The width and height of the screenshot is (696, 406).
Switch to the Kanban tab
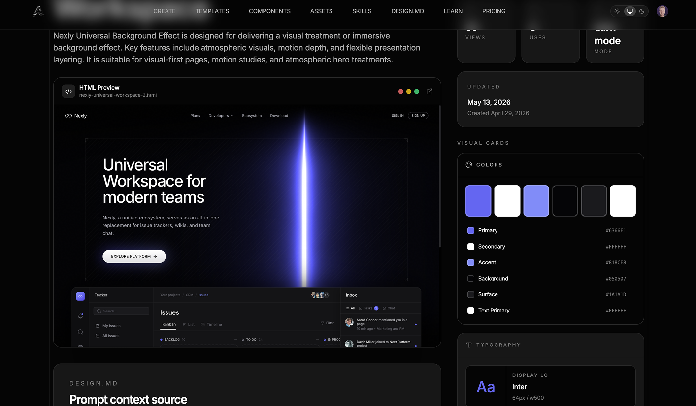tap(169, 324)
